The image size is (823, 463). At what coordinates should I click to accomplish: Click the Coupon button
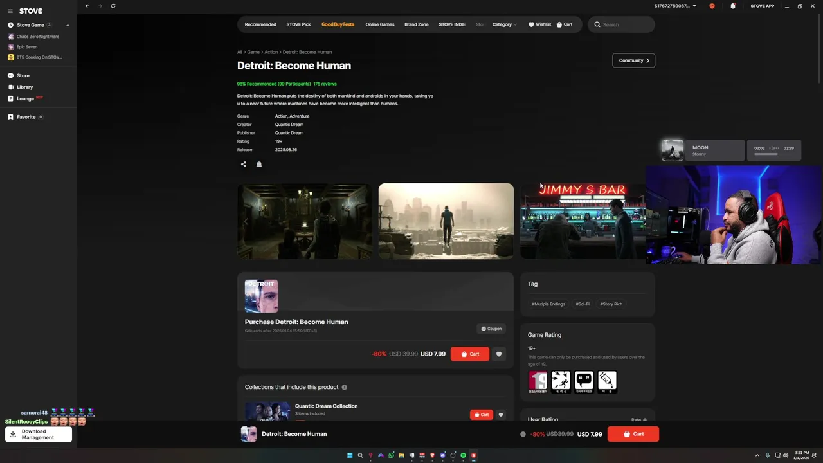(491, 329)
